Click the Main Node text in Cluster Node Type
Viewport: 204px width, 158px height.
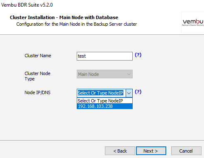(x=88, y=74)
